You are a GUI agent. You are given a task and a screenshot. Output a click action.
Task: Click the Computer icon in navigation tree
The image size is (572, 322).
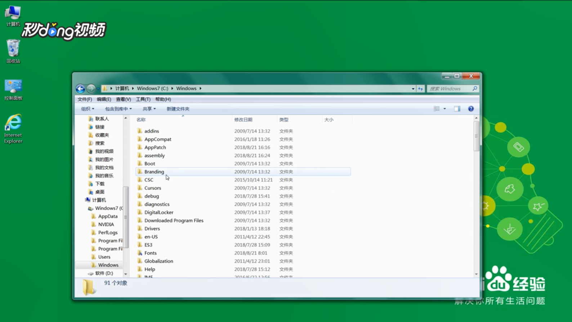(x=88, y=200)
